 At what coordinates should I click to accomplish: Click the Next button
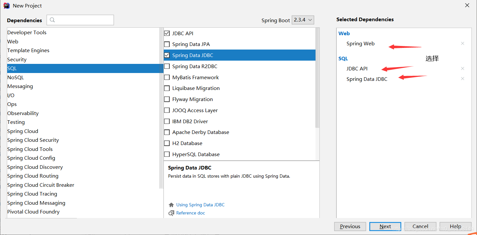[x=385, y=227]
